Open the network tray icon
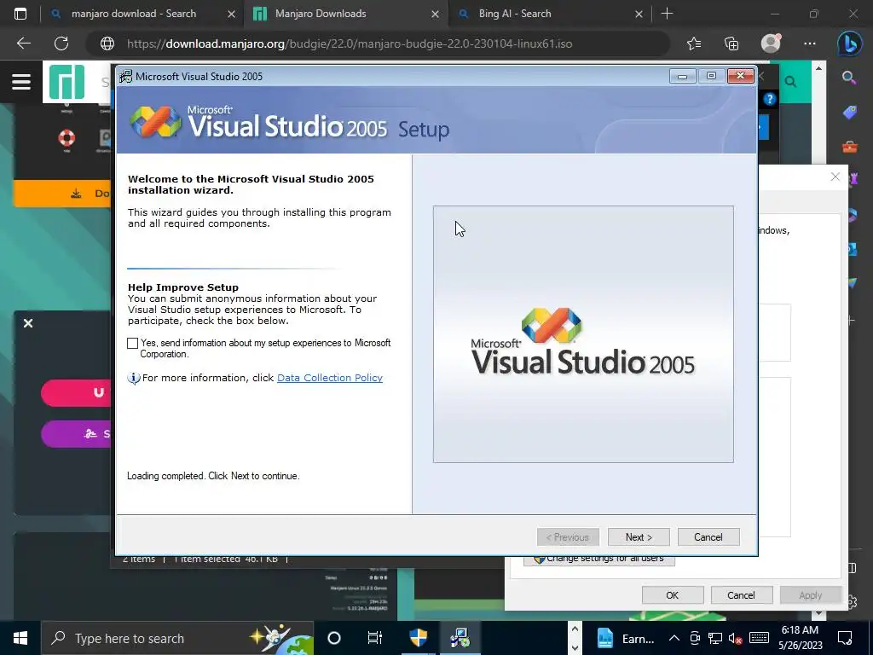Viewport: 873px width, 655px height. pyautogui.click(x=715, y=638)
